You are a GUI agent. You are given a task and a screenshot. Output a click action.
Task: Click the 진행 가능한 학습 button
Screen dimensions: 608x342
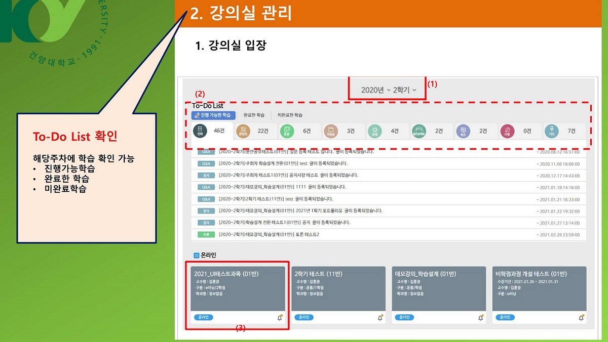(213, 115)
